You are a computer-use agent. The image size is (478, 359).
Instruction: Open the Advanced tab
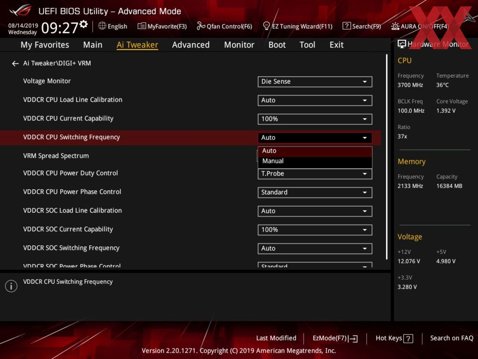pyautogui.click(x=191, y=45)
